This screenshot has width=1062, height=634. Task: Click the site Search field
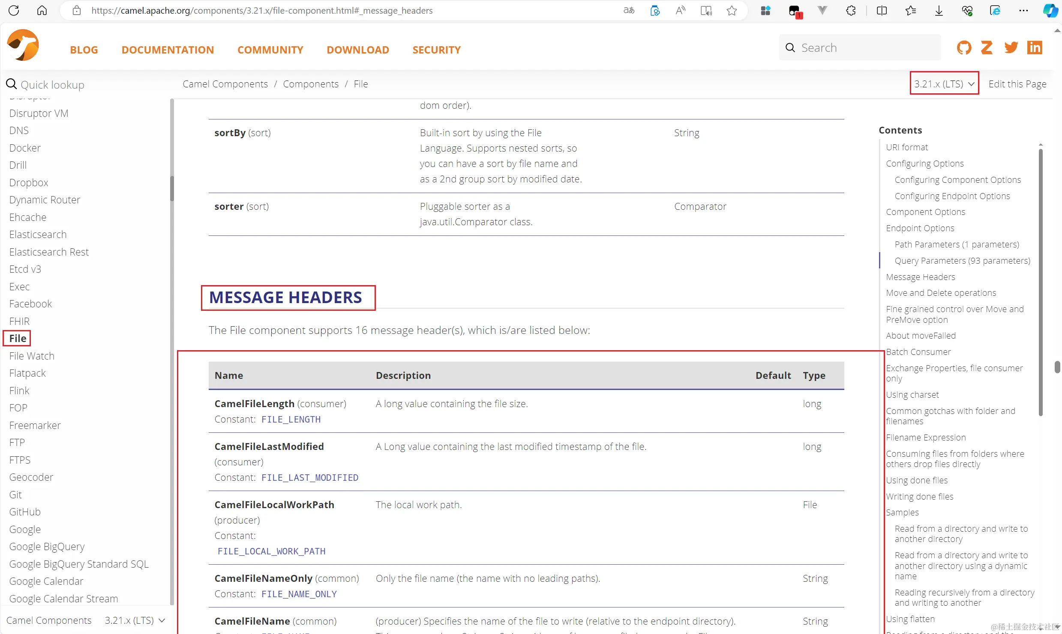tap(860, 48)
